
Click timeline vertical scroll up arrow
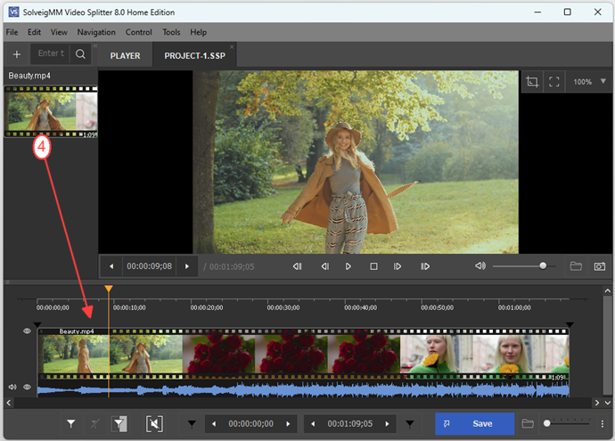point(607,290)
